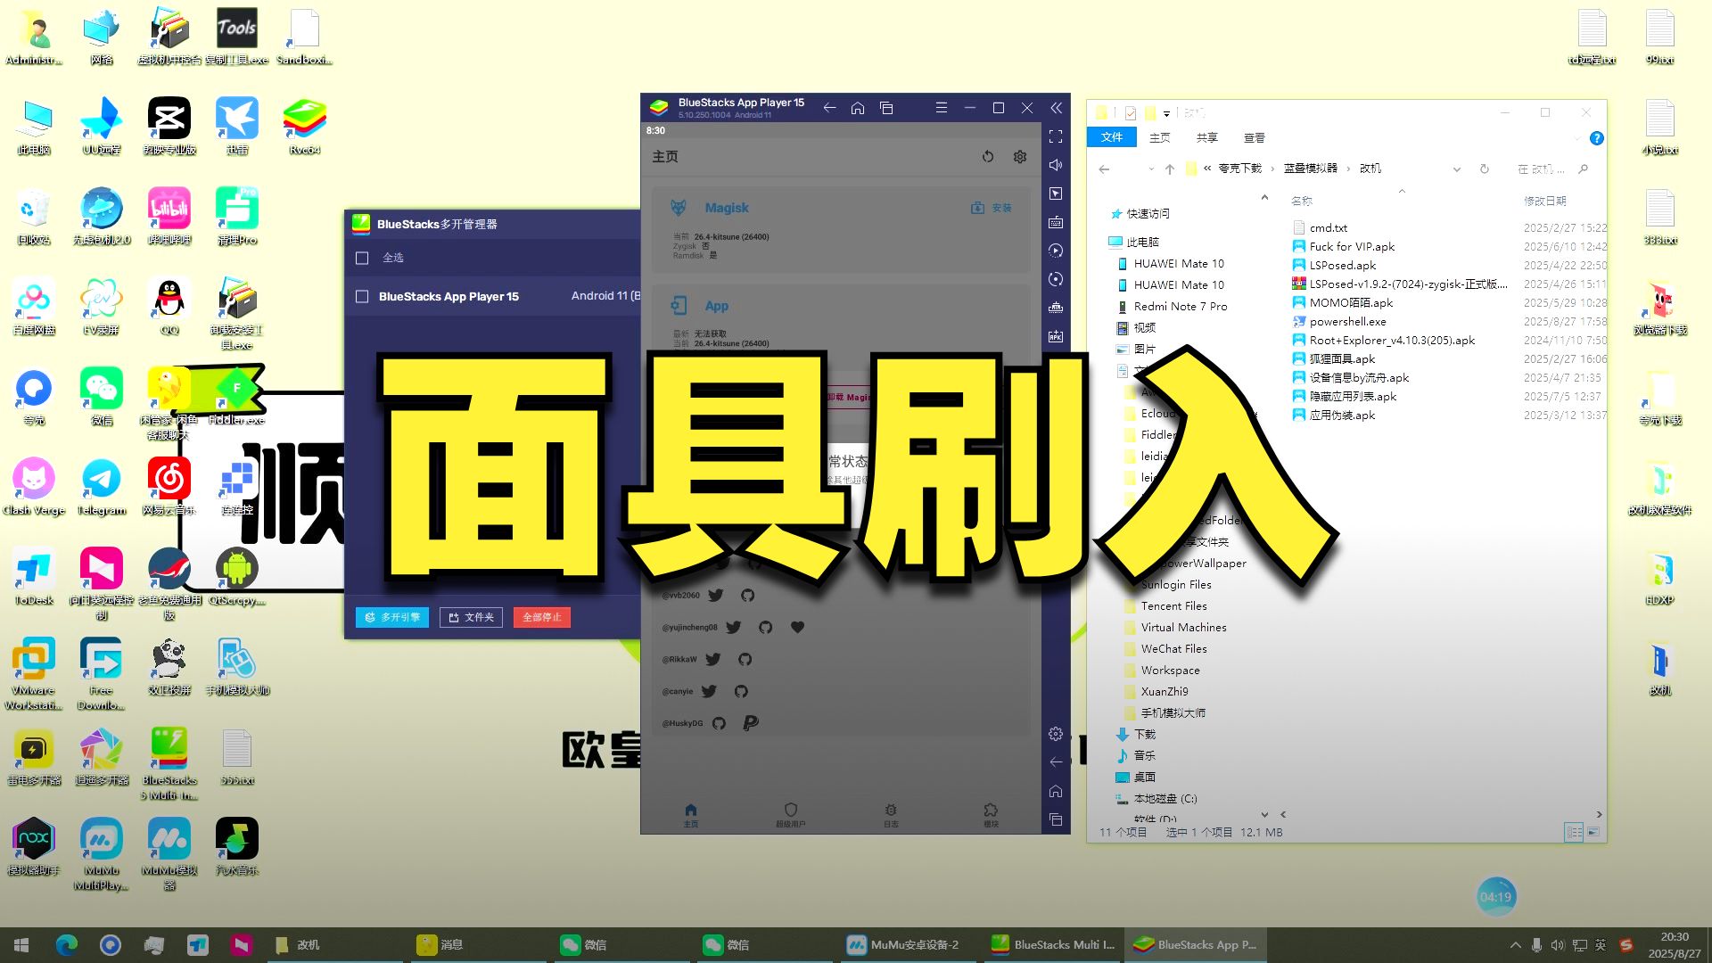Viewport: 1712px width, 963px height.
Task: Open Magisk settings gear in app toolbar
Action: coord(1019,156)
